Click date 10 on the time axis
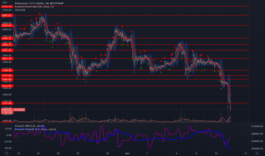 point(216,153)
